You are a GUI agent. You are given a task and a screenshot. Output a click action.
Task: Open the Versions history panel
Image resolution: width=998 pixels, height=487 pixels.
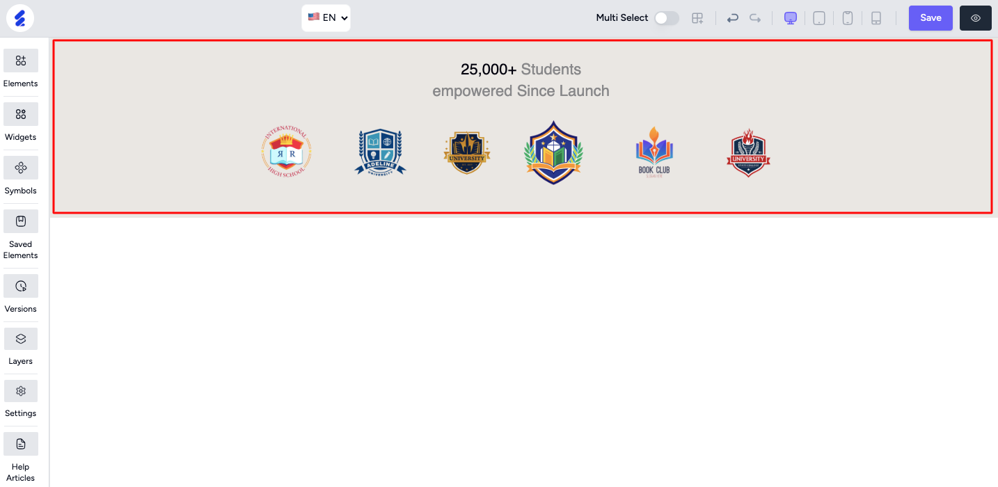point(20,294)
